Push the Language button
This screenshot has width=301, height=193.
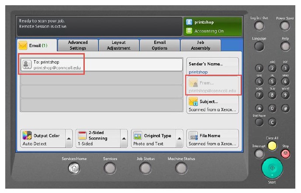tap(259, 46)
